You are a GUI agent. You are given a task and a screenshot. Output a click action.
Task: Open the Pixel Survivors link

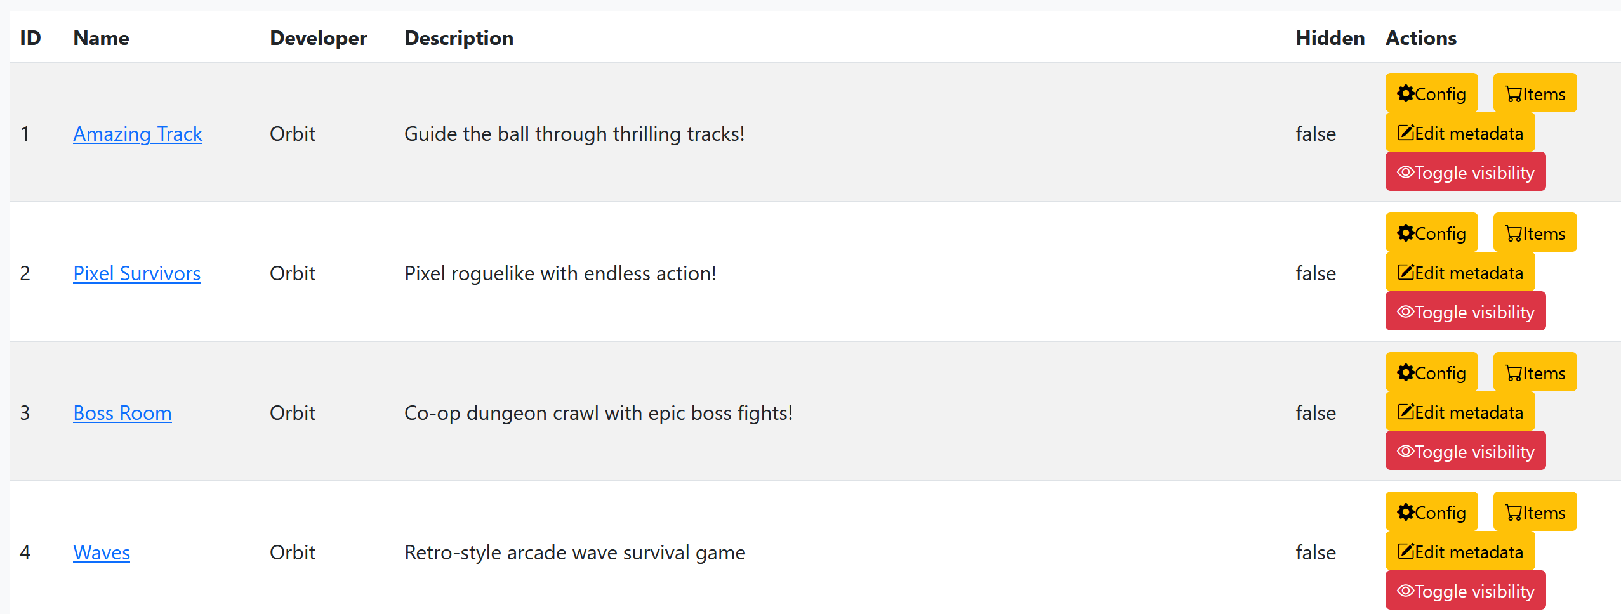tap(136, 273)
